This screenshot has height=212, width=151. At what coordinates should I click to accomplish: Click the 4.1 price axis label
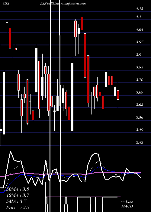point(138,17)
